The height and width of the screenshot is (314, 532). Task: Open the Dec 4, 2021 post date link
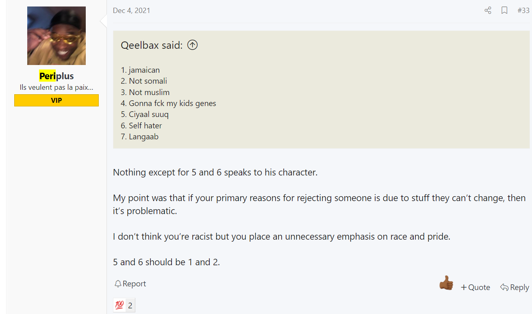click(132, 11)
